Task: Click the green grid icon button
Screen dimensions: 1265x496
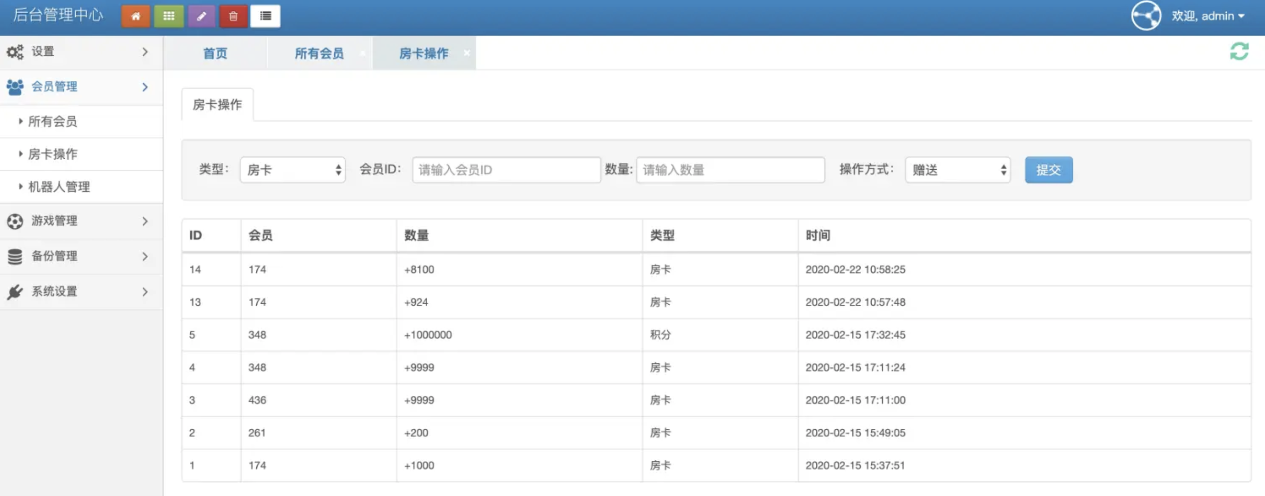Action: 169,16
